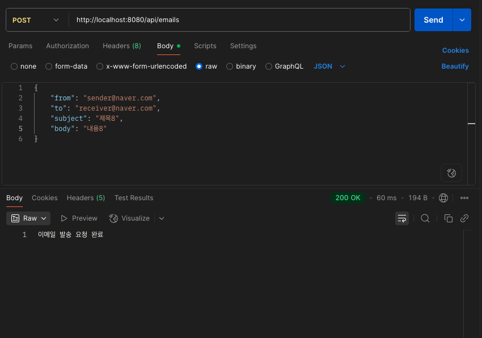Toggle the word wrap icon in response
Viewport: 482px width, 338px height.
pos(402,218)
